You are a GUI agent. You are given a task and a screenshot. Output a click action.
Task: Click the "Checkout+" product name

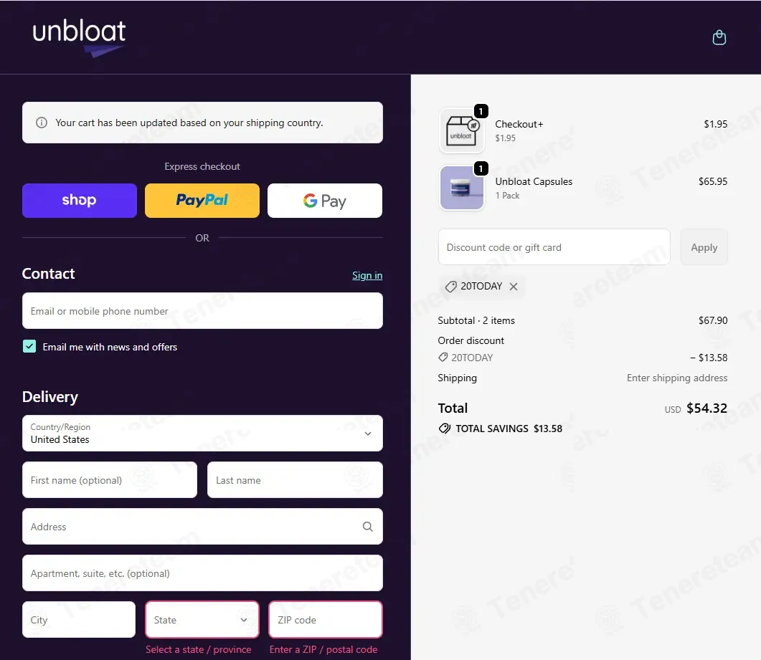pyautogui.click(x=519, y=124)
